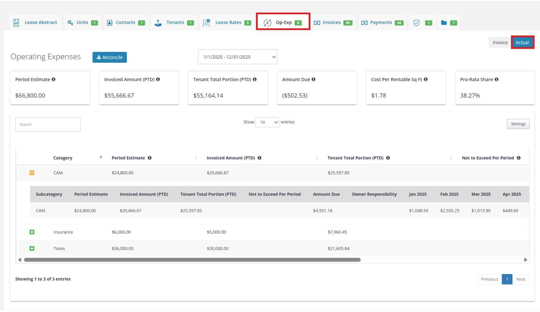
Task: Click info icon beside Period Estimate card
Action: [x=54, y=79]
